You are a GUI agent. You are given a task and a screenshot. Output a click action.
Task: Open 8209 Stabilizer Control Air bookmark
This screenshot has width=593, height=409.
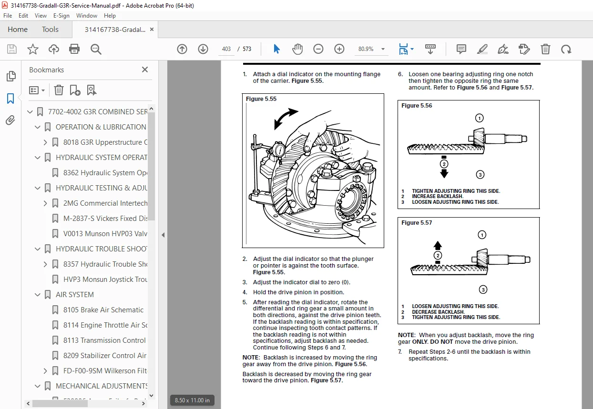pos(105,356)
